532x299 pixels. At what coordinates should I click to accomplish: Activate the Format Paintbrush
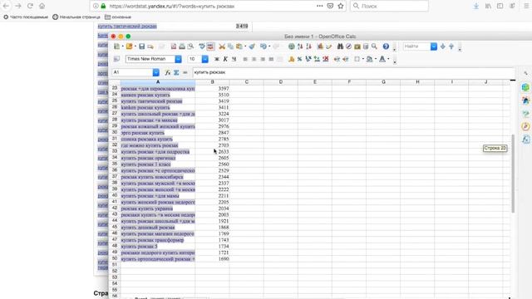pos(252,47)
